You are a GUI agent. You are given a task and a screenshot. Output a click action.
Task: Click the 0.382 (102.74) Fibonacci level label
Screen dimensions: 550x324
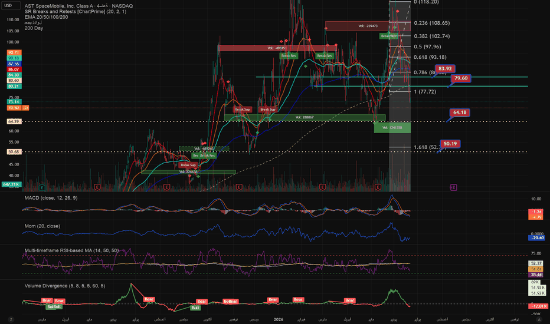[431, 36]
